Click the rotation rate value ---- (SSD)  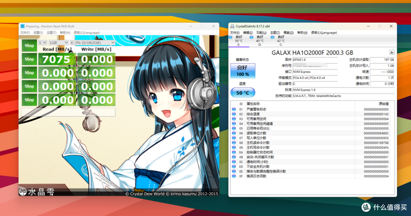(382, 72)
